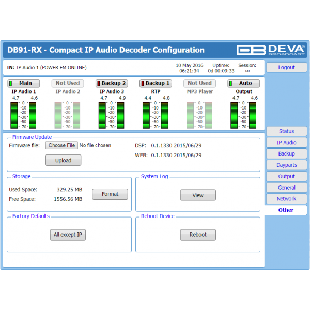The width and height of the screenshot is (310, 310).
Task: Click the Main source status button
Action: tap(24, 83)
